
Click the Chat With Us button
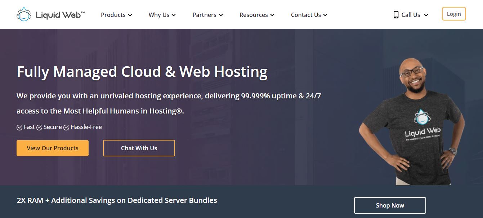[x=139, y=148]
